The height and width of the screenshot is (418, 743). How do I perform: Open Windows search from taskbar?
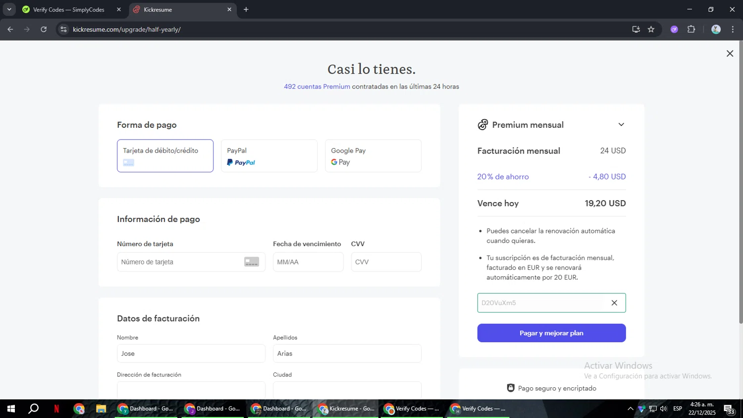point(34,409)
